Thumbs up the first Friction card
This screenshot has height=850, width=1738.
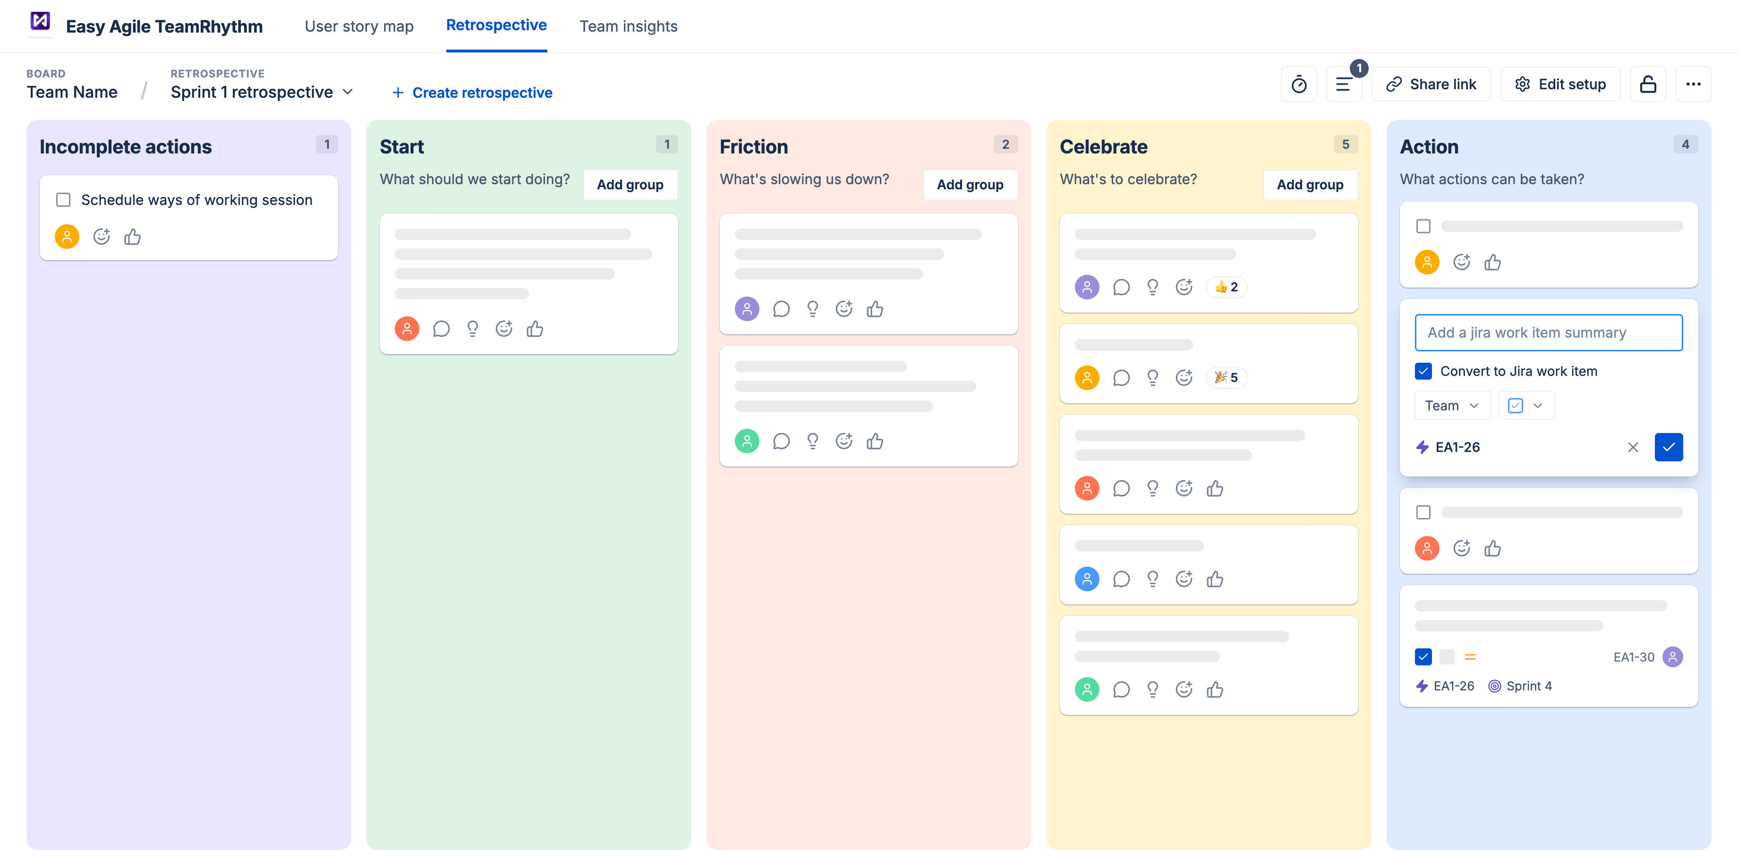click(x=875, y=309)
